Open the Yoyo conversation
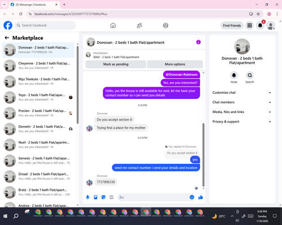282x225 pixels. 38,97
